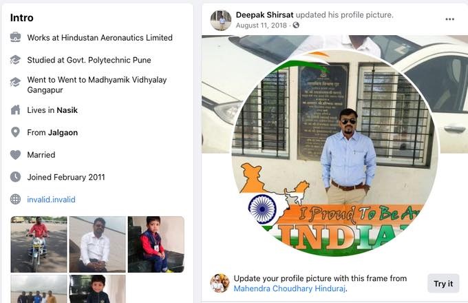Click the clock icon beside Joined February 2011
This screenshot has height=303, width=468.
[x=16, y=177]
